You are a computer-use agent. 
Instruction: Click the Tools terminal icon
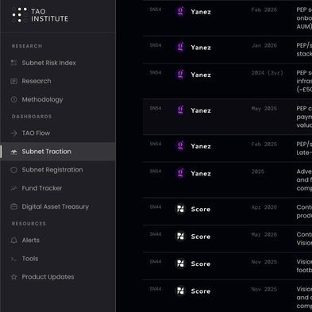click(x=13, y=259)
